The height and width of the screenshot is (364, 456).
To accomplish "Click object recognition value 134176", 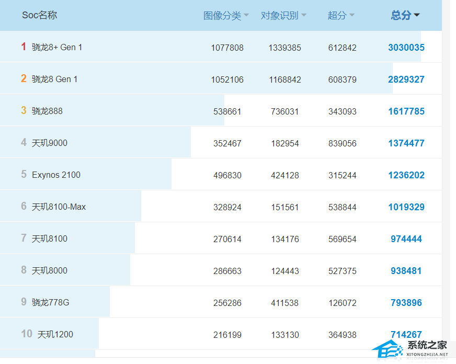I will point(284,240).
